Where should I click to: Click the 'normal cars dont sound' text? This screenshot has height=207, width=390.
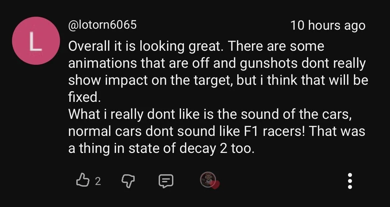click(x=142, y=131)
